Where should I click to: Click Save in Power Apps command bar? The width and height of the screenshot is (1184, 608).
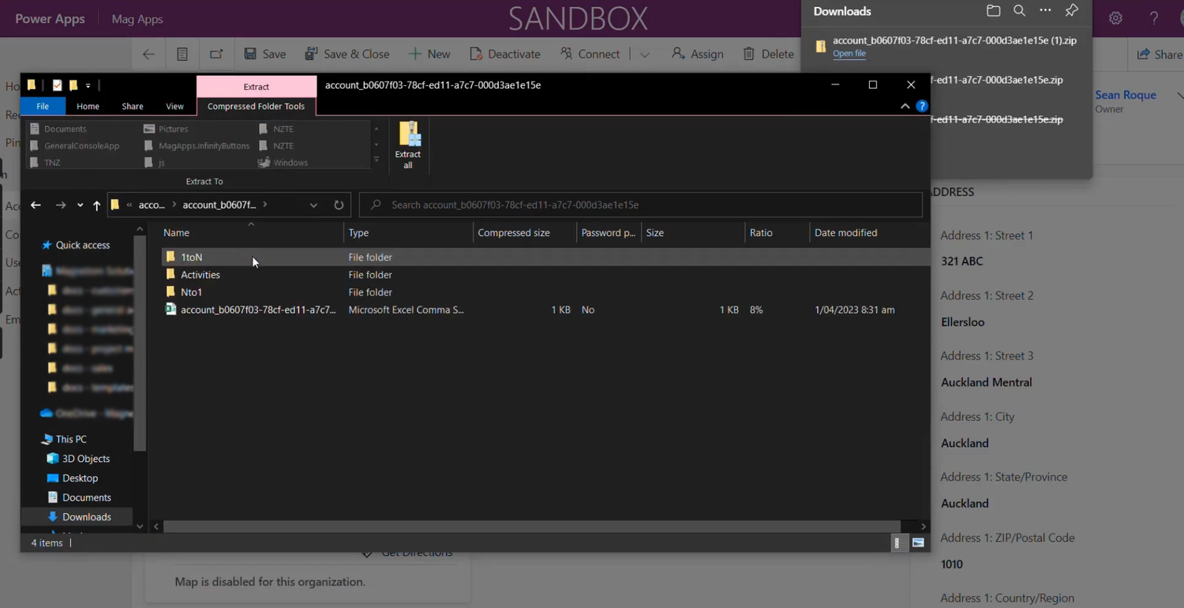(265, 54)
